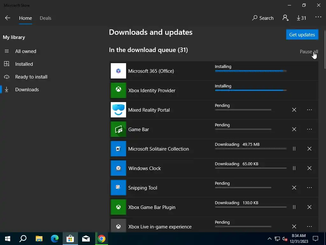Open the Microsoft Solitaire Collection icon

118,149
